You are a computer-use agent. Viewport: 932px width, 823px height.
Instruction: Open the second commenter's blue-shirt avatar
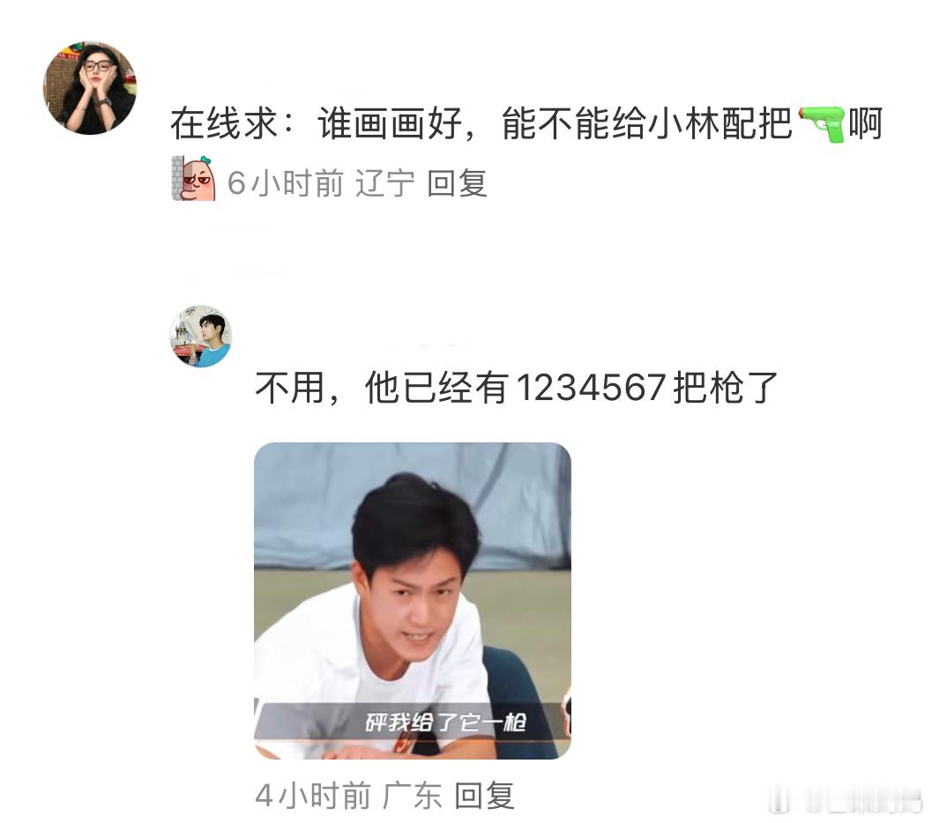coord(200,336)
